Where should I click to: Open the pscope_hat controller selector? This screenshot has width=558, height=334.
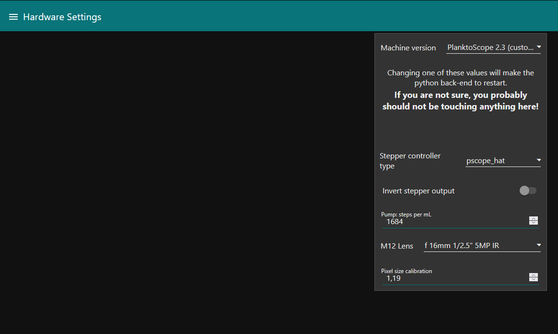coord(499,161)
